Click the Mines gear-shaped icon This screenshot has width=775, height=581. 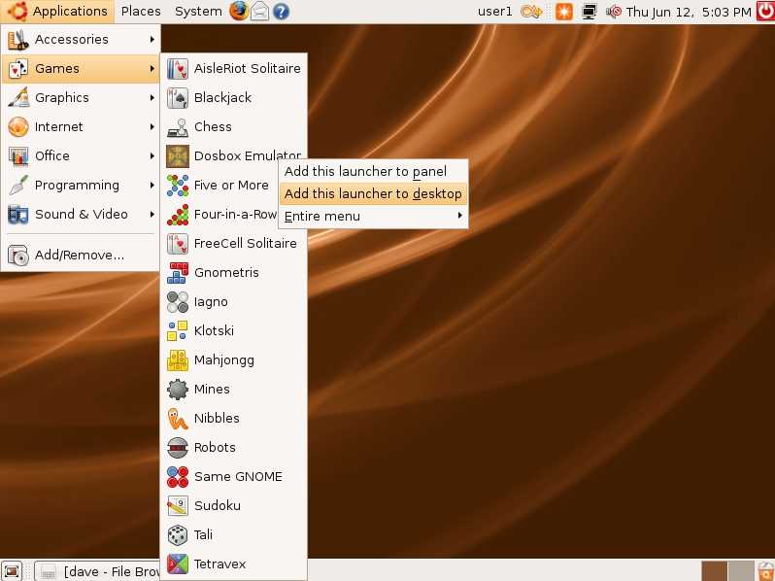coord(177,390)
